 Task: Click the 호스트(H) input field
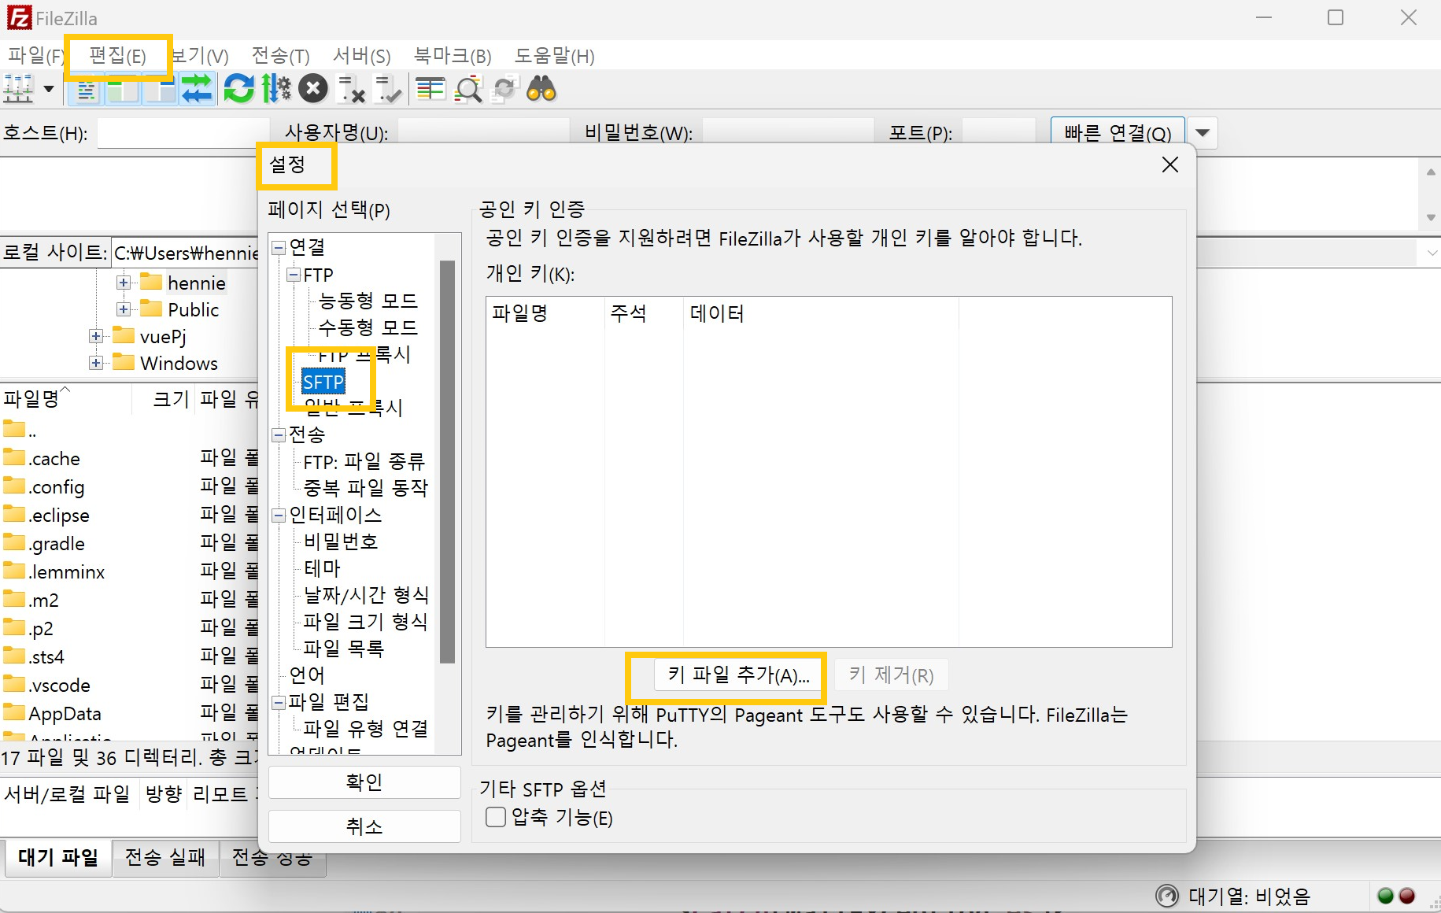(x=183, y=132)
